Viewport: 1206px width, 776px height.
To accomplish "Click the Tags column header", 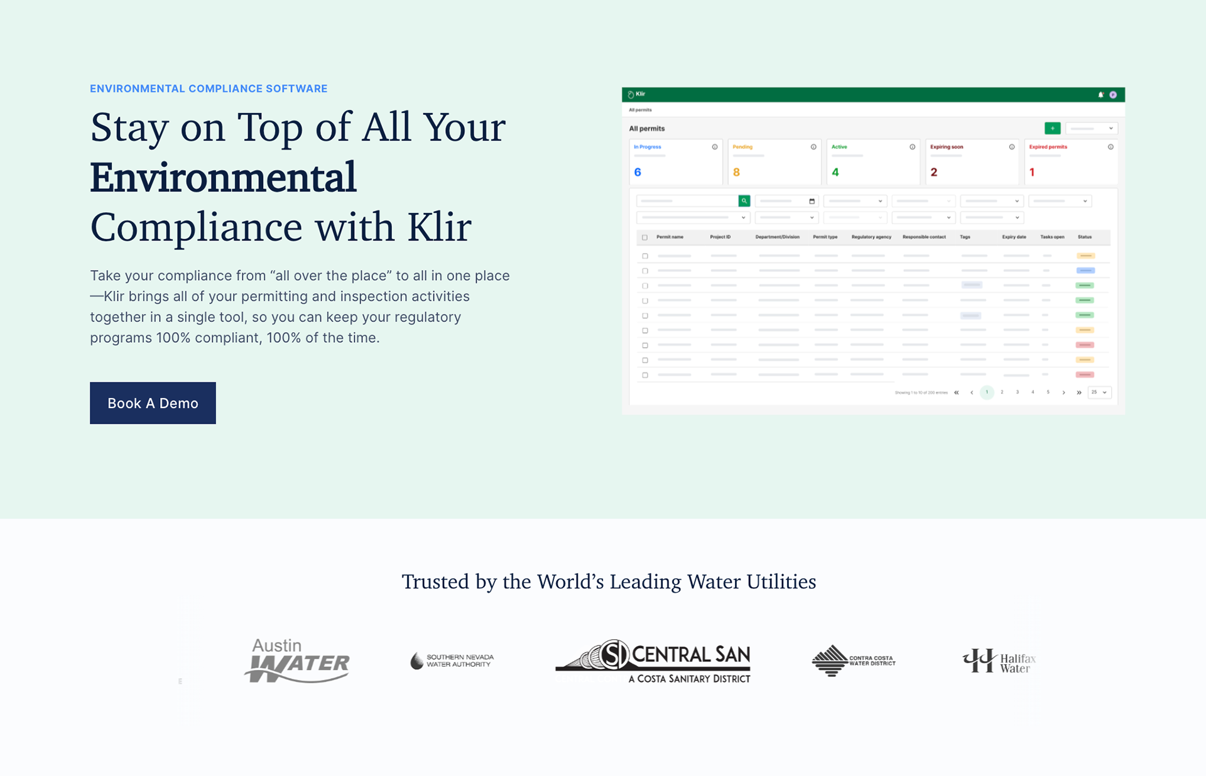I will tap(965, 237).
